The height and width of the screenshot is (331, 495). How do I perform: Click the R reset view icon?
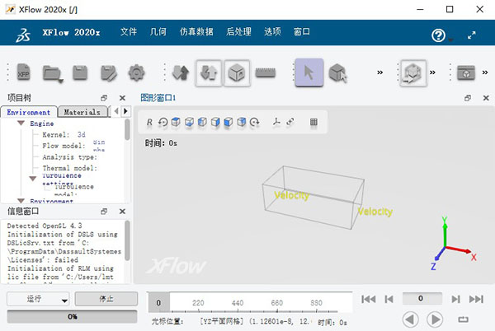tap(149, 122)
